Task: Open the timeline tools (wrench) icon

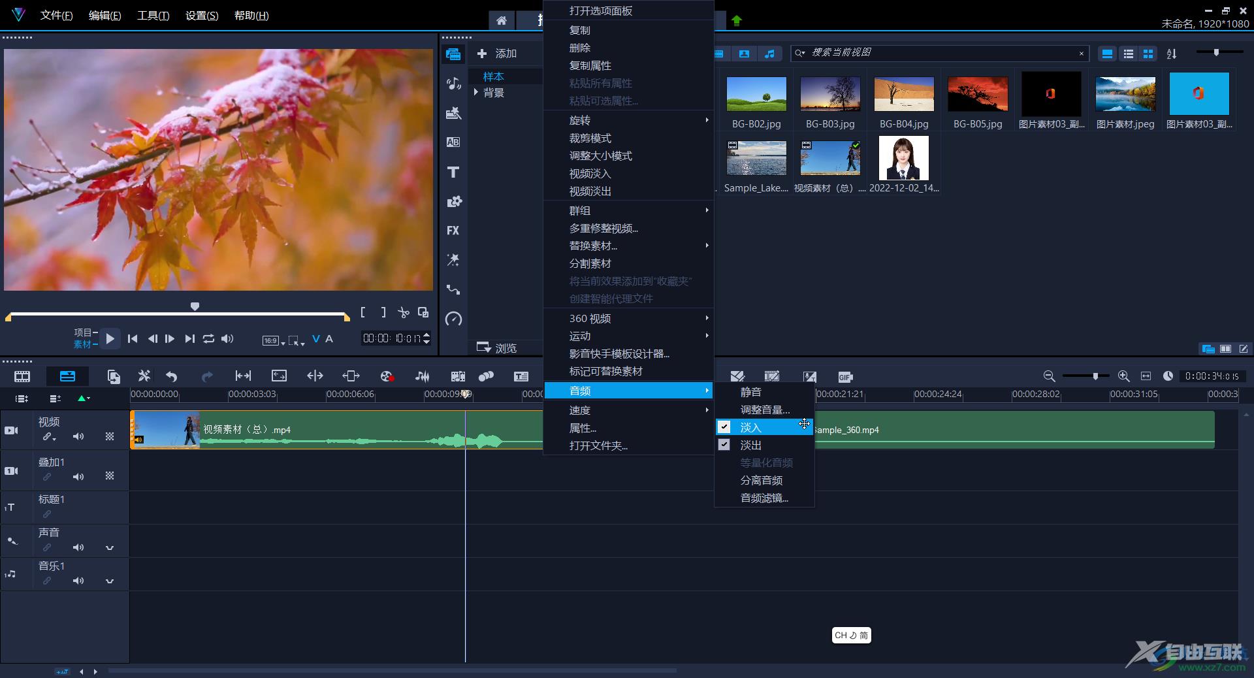Action: 144,376
